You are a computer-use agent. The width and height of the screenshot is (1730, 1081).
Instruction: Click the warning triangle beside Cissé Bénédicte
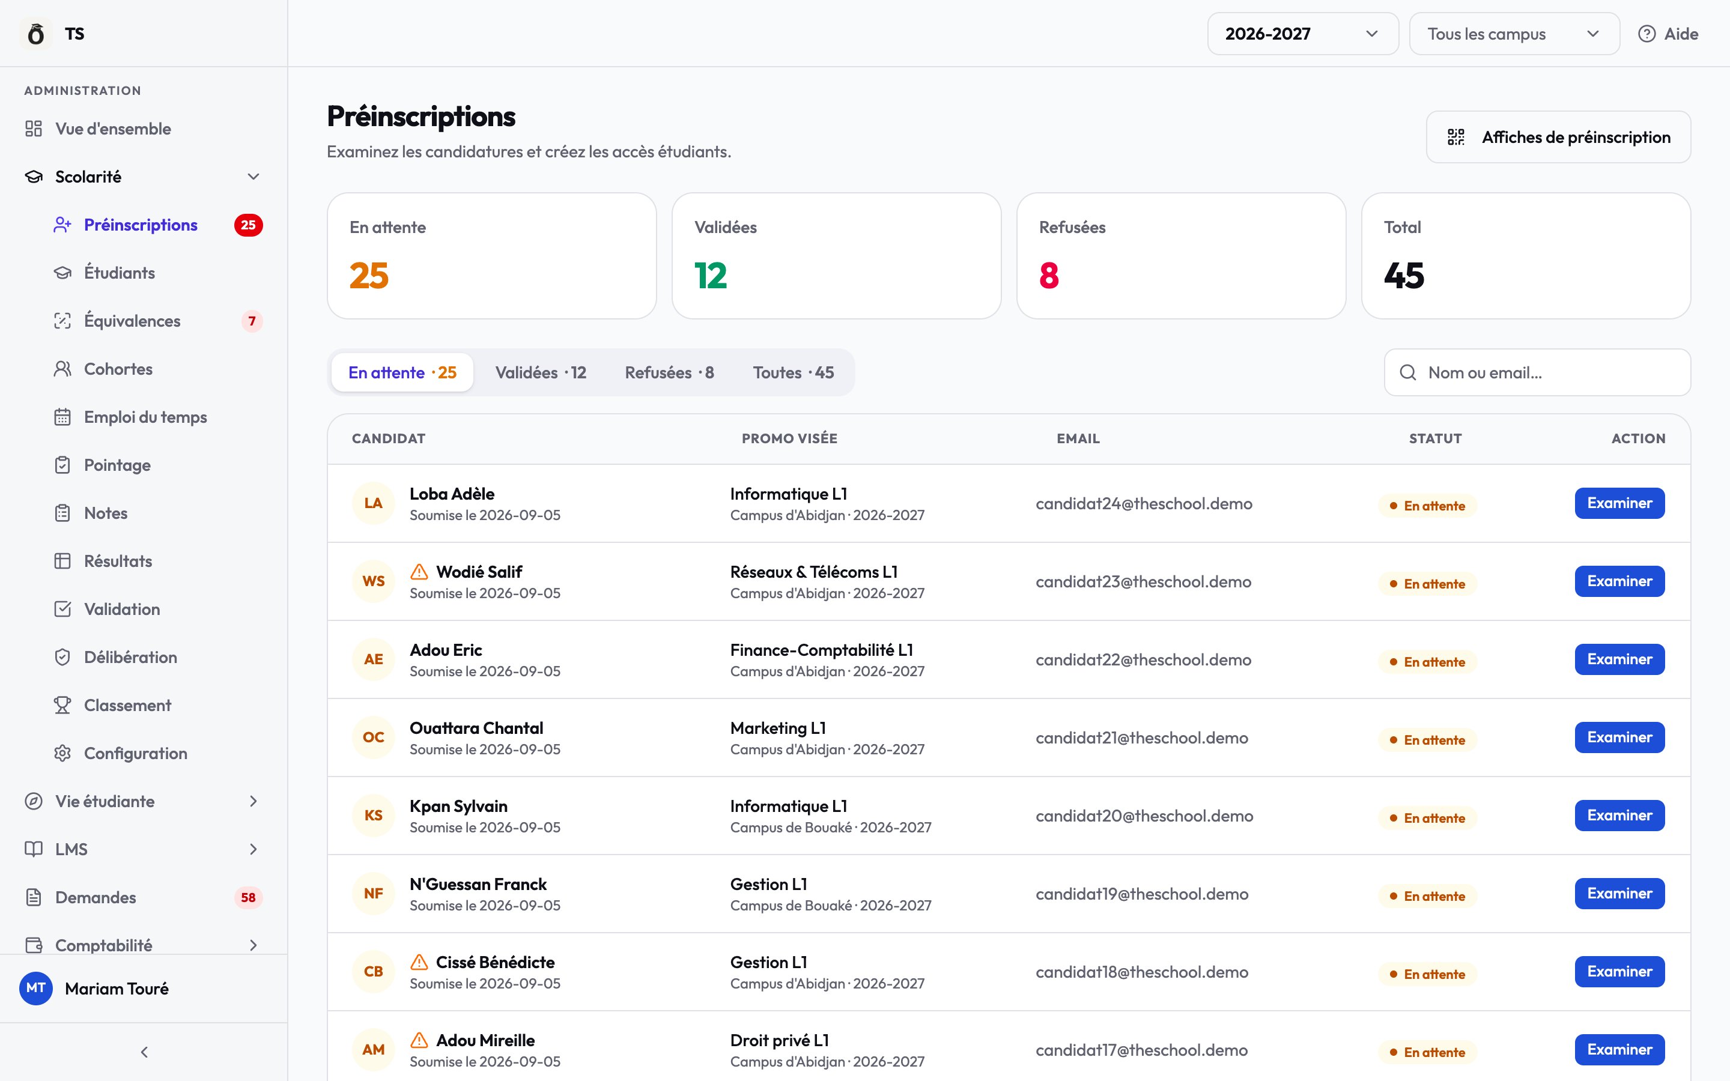(419, 962)
